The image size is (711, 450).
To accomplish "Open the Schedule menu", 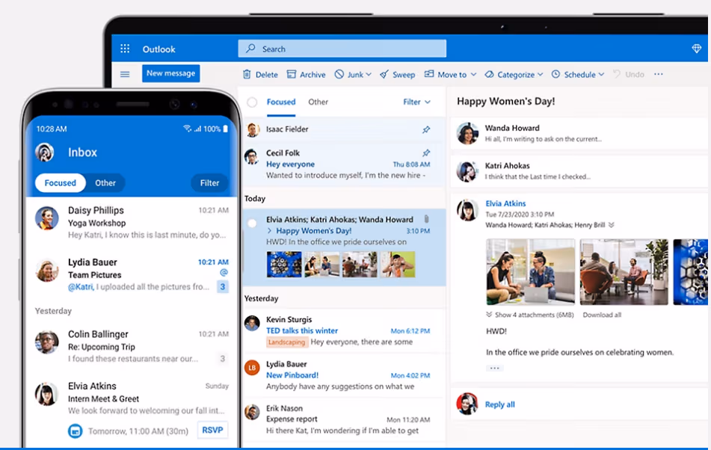I will click(576, 74).
